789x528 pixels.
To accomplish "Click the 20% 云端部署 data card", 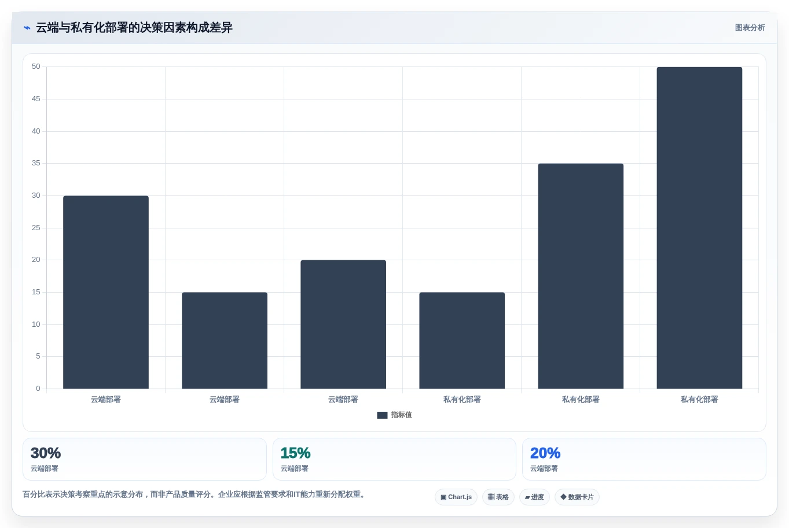I will 644,459.
